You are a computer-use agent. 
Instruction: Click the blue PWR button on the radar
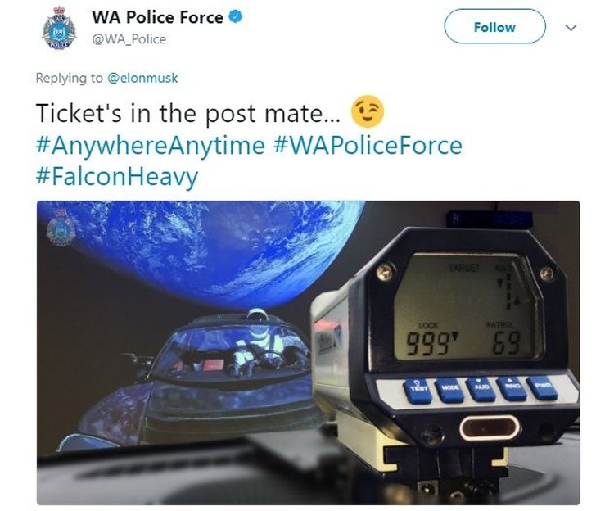[x=542, y=387]
